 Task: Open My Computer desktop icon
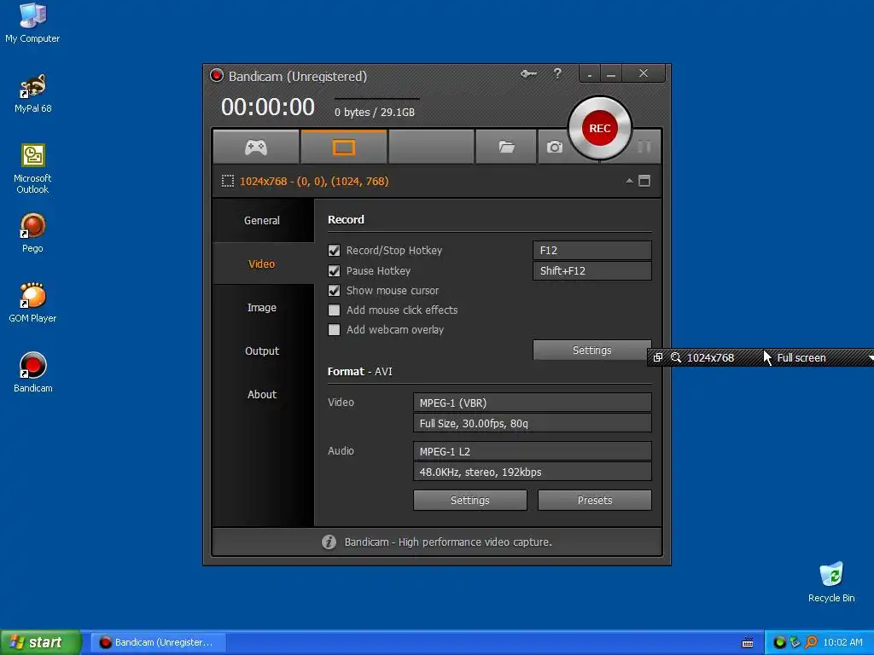pos(32,23)
